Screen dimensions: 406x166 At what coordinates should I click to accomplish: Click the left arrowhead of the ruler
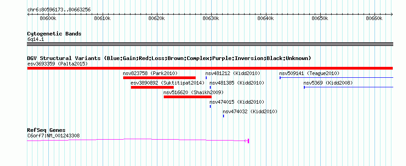click(28, 14)
